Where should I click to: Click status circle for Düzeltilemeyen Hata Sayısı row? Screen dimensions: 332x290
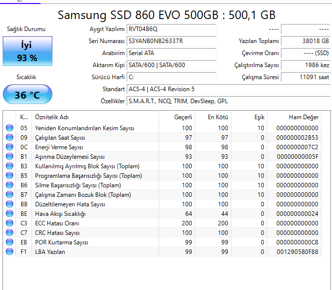click(x=10, y=204)
